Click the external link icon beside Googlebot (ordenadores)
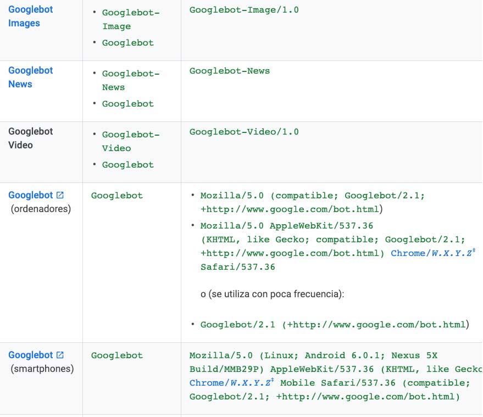This screenshot has height=417, width=483. pyautogui.click(x=60, y=194)
